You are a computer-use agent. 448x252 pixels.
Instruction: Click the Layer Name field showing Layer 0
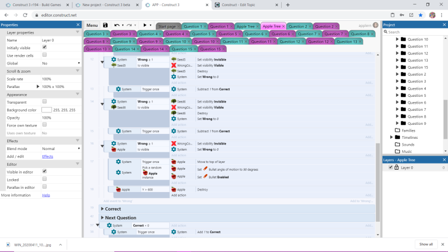pos(61,40)
